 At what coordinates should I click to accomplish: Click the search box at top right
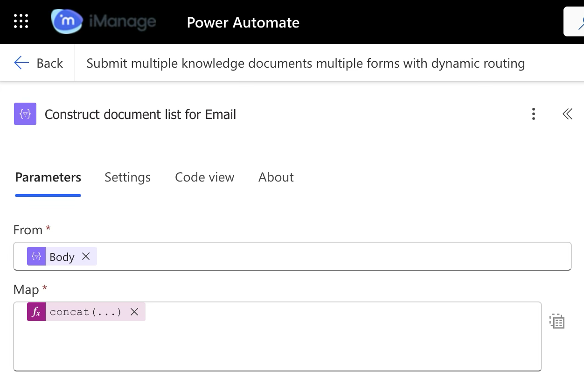(x=574, y=21)
